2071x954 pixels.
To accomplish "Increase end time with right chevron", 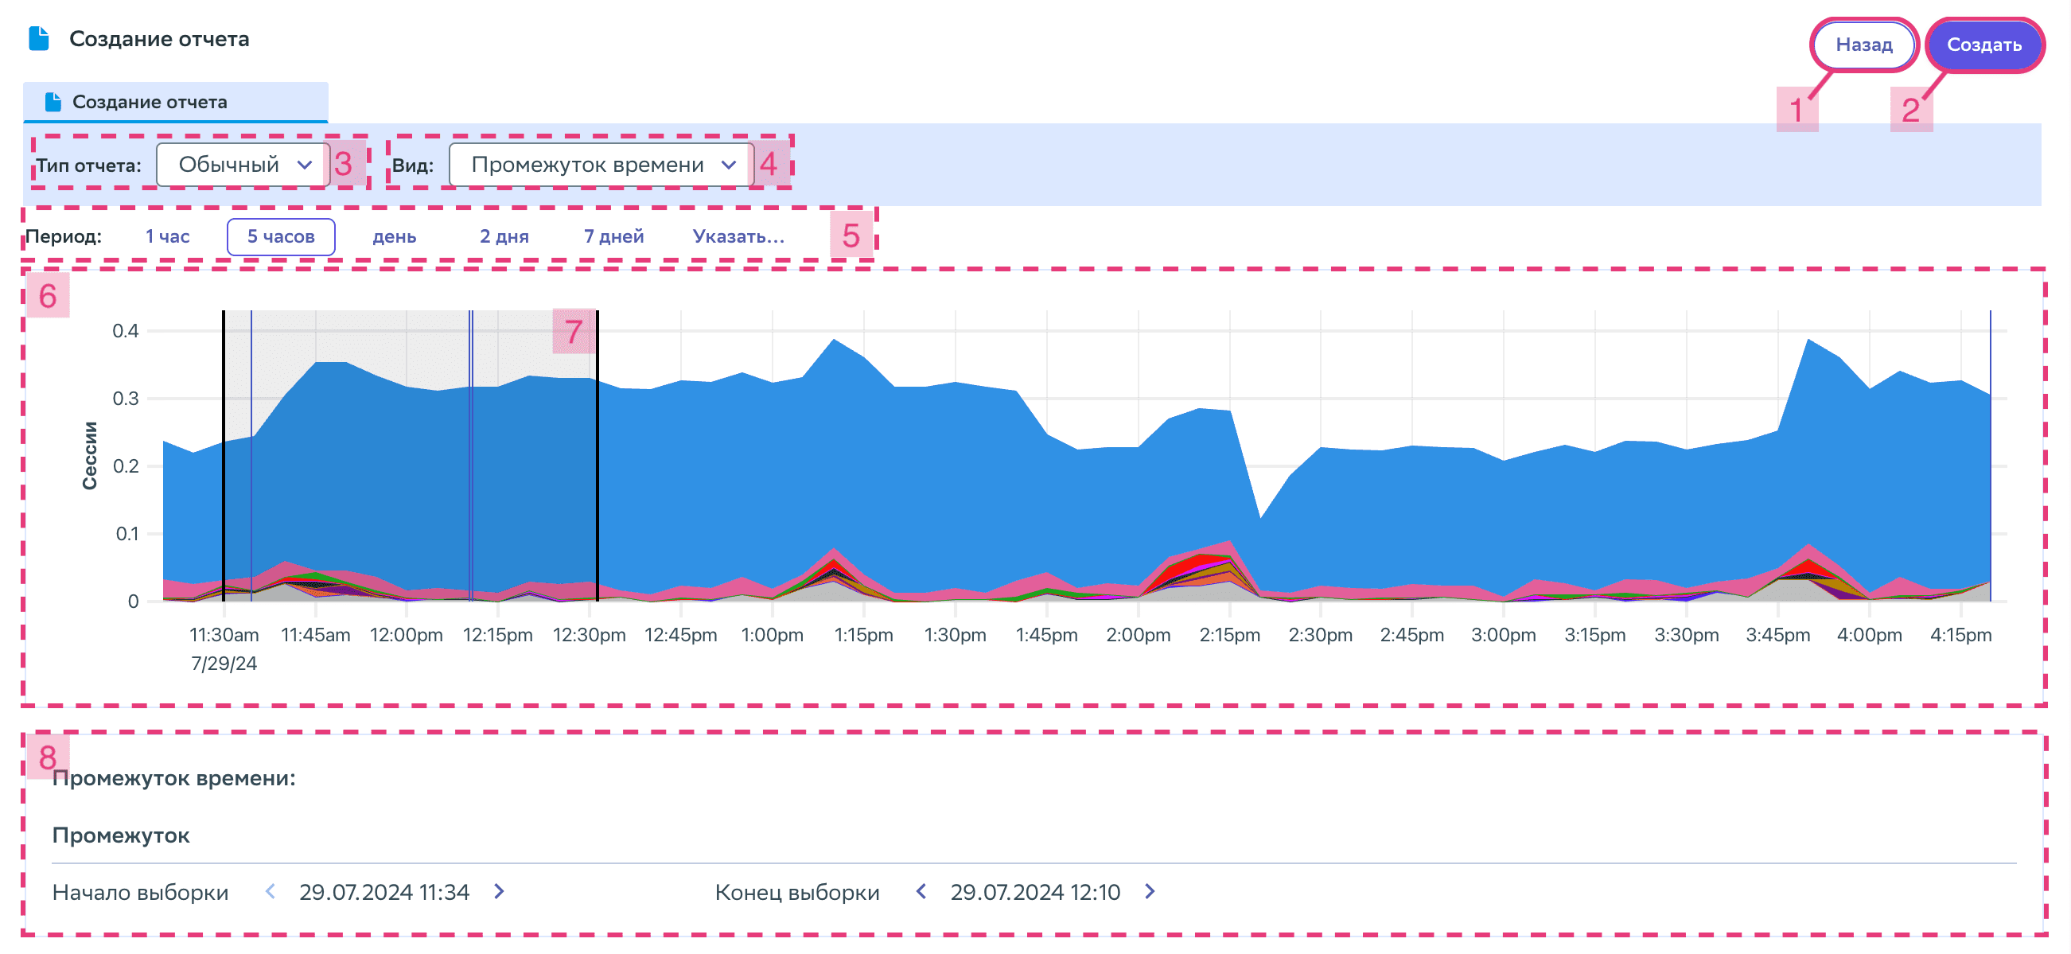I will (x=1150, y=891).
